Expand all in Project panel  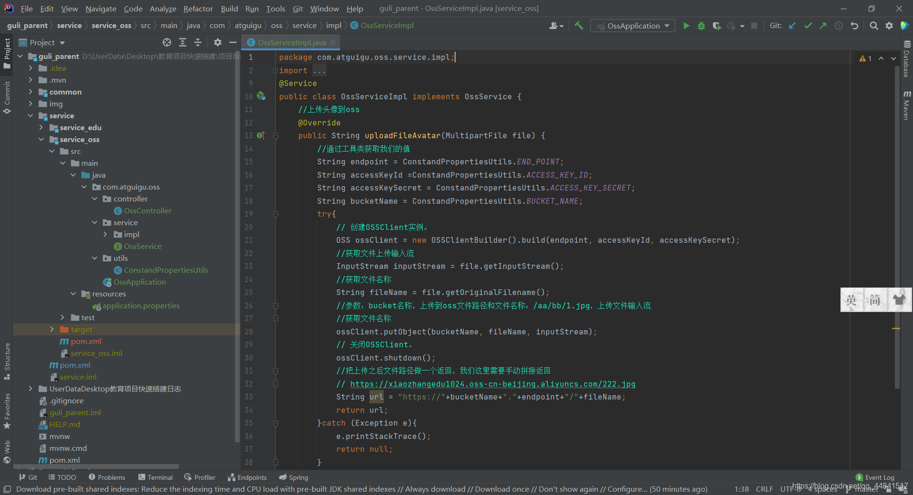point(183,42)
